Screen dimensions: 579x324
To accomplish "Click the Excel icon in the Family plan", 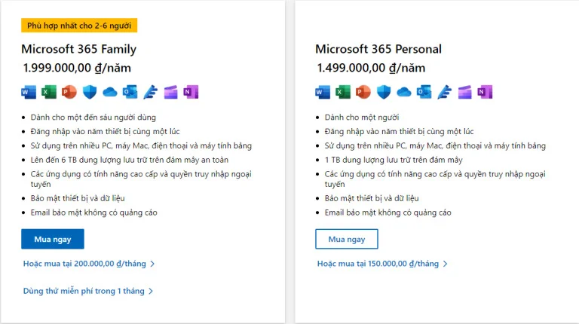I will coord(49,92).
